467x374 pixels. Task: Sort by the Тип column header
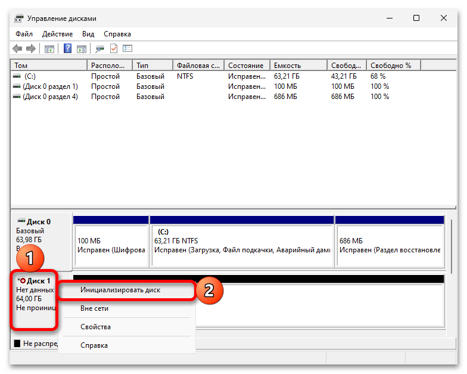152,66
